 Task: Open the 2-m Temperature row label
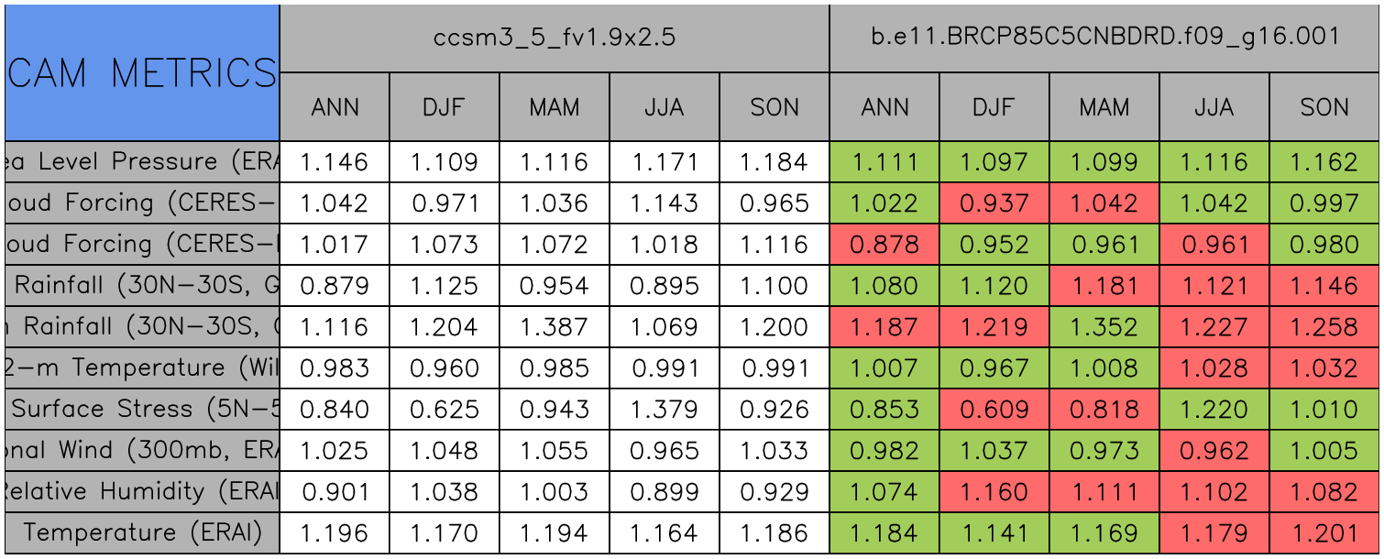(x=141, y=368)
